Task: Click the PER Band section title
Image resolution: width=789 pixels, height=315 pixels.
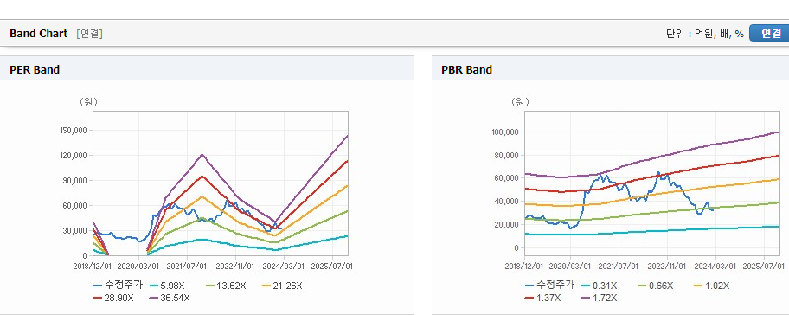Action: pos(35,70)
